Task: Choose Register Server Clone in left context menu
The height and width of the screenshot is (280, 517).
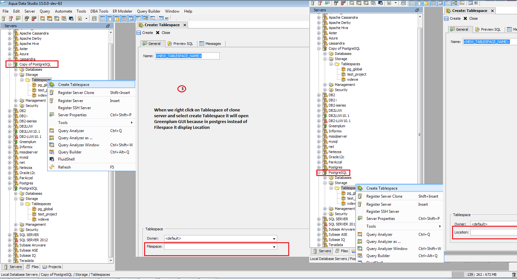Action: pos(91,93)
